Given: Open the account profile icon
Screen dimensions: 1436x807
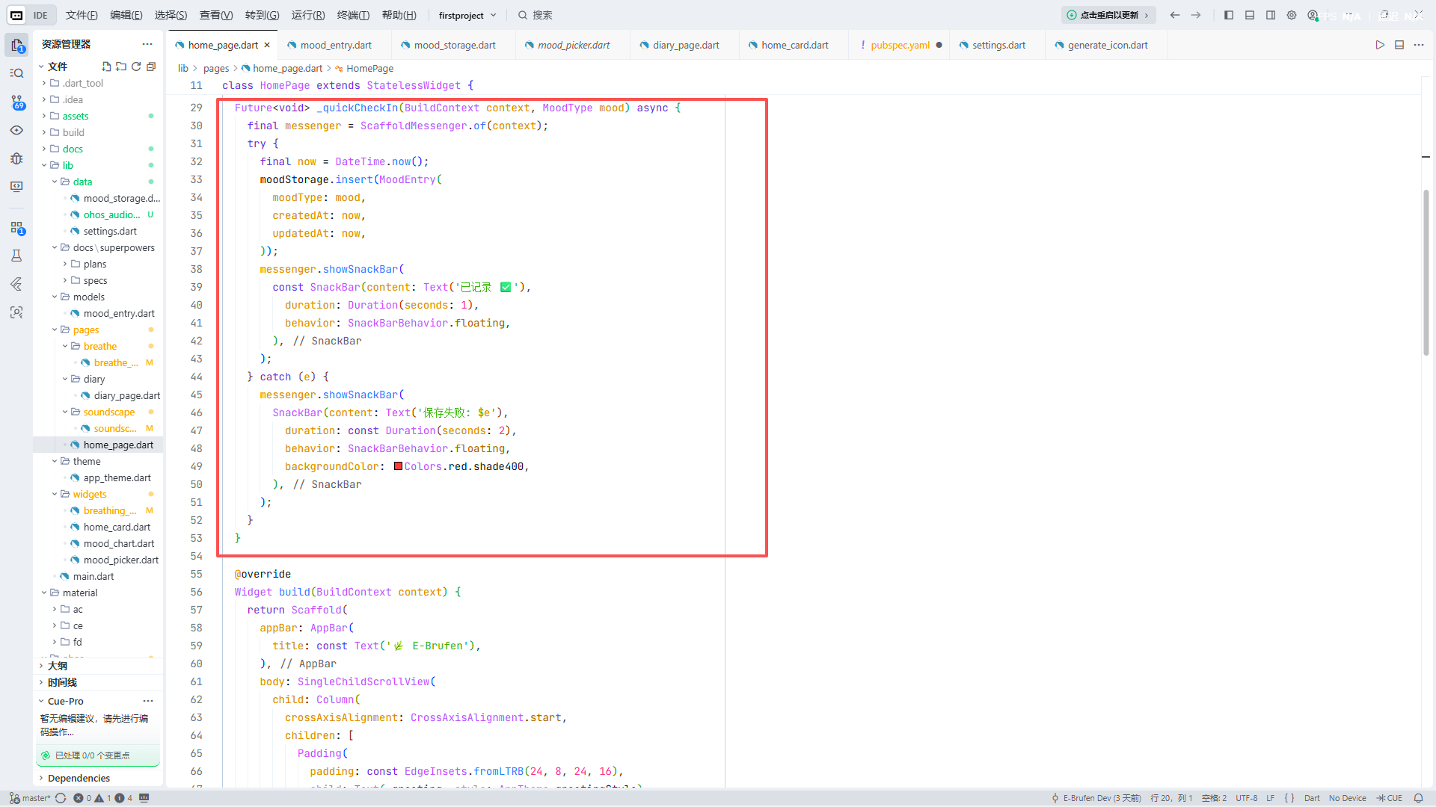Looking at the screenshot, I should coord(1313,15).
